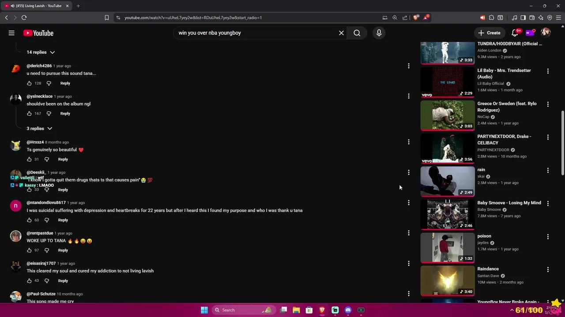The image size is (565, 317).
Task: Reply to @eisasiraj1707 comment
Action: pos(63,281)
